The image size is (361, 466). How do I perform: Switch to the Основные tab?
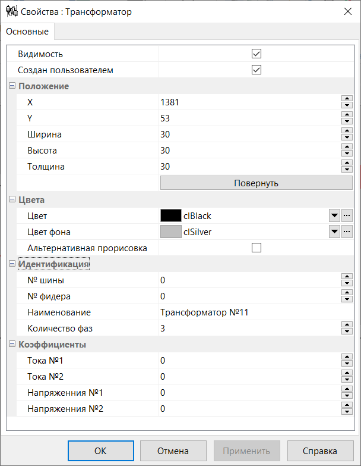pos(27,31)
